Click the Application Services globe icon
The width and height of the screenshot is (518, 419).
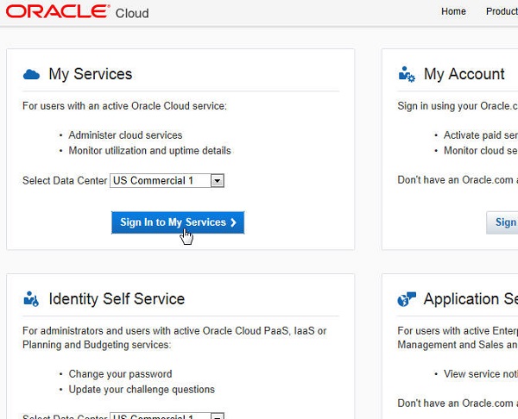click(407, 299)
